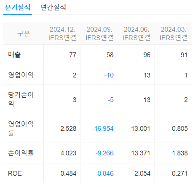Click the 순이익률 value 4.023
Viewport: 195px width, 187px height.
[x=68, y=153]
